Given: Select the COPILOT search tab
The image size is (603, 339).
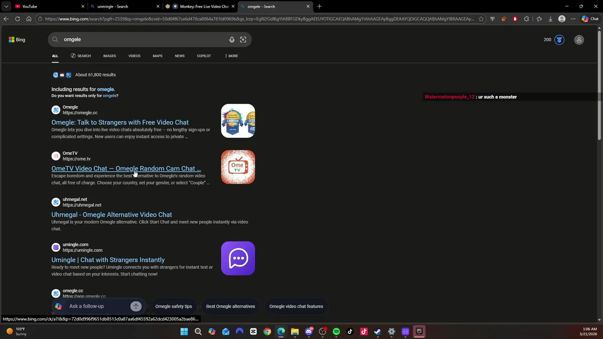Looking at the screenshot, I should tap(204, 56).
